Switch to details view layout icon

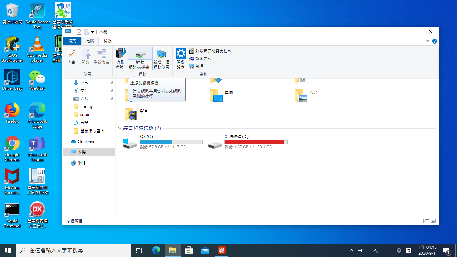[426, 221]
